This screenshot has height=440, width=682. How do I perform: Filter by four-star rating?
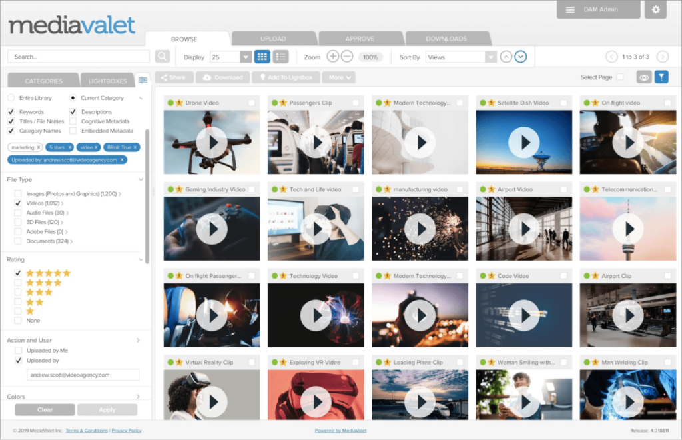[x=18, y=283]
